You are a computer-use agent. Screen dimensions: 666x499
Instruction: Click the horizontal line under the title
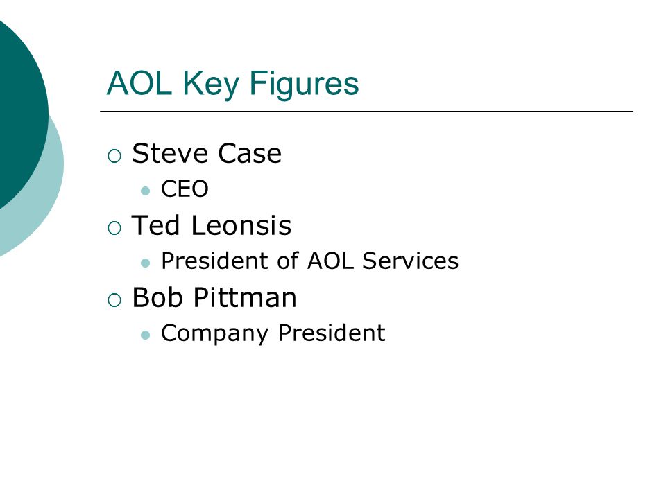point(366,111)
